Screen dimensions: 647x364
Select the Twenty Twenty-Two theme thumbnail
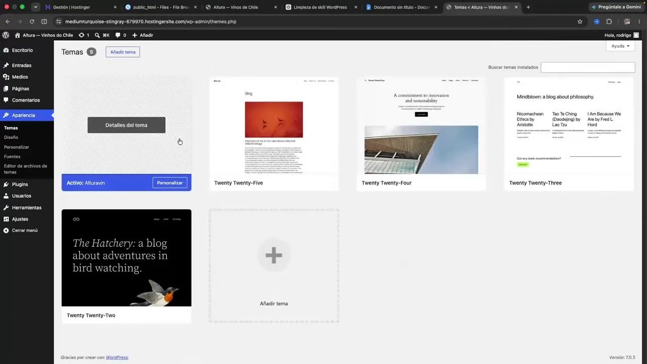tap(126, 258)
